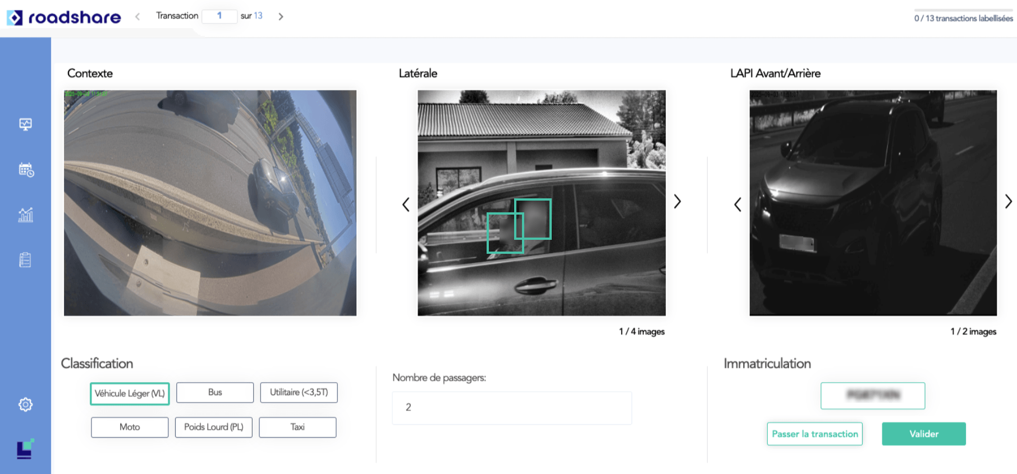Screen dimensions: 1017x474
Task: Click the Immatriculation heading
Action: point(767,364)
